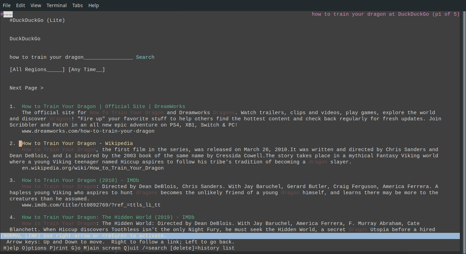Viewport: 466px width, 254px height.
Task: Open the Edit menu
Action: pyautogui.click(x=20, y=5)
